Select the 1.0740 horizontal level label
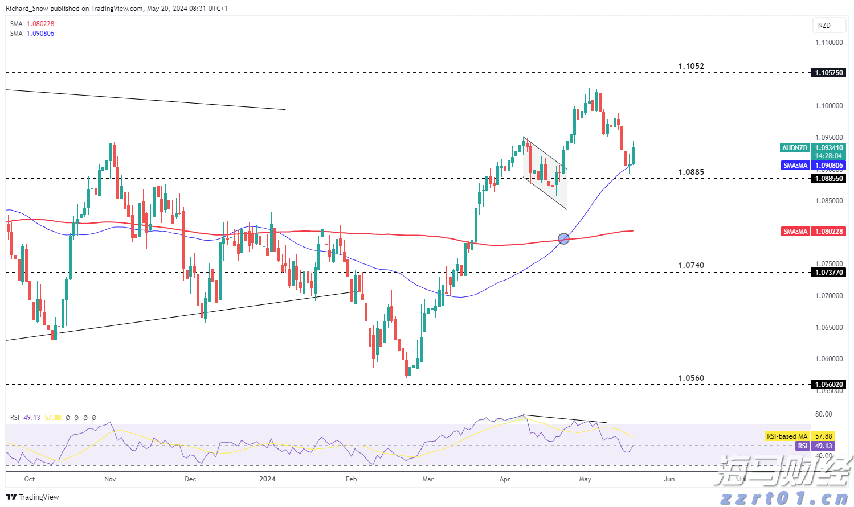The image size is (854, 507). 691,265
